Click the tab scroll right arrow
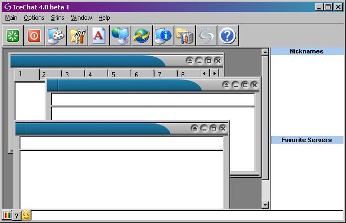 pyautogui.click(x=214, y=73)
